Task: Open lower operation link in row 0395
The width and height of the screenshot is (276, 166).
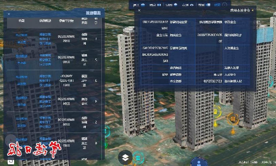Action: [x=21, y=42]
